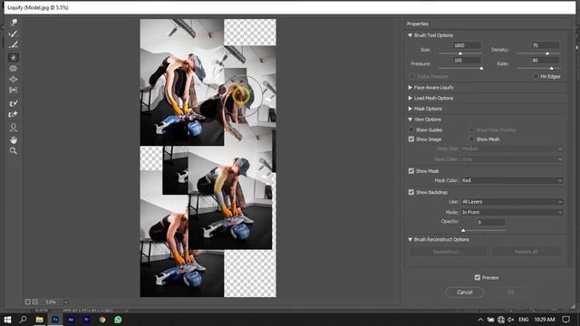Uncheck the Show Mask checkbox

(411, 171)
